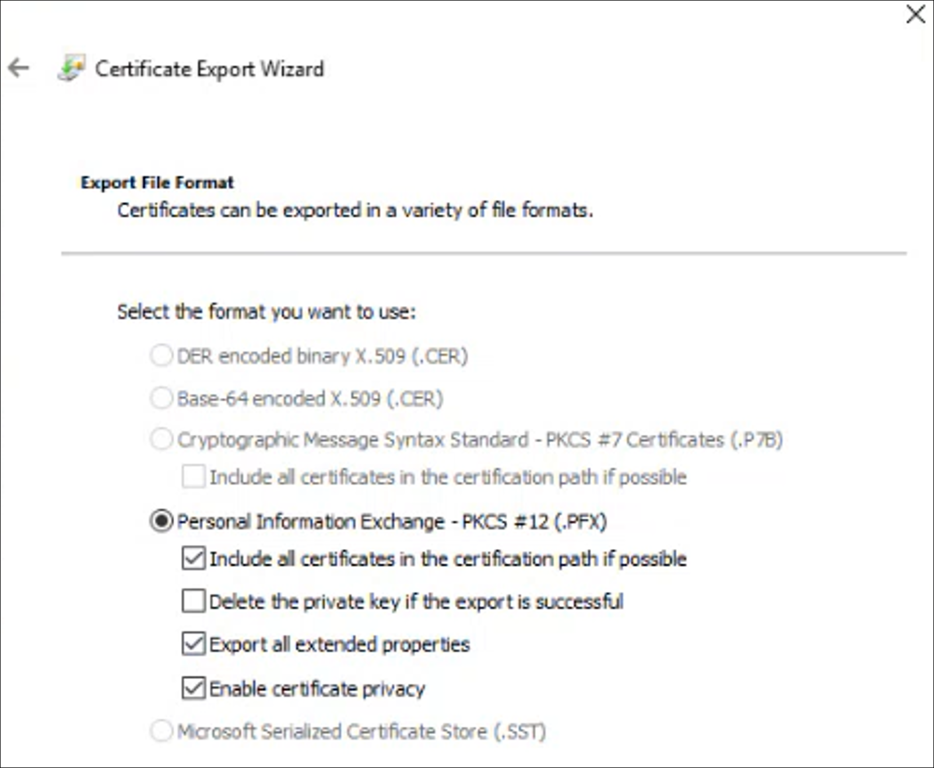Uncheck the Export all extended properties checkbox
The height and width of the screenshot is (768, 934).
[194, 644]
